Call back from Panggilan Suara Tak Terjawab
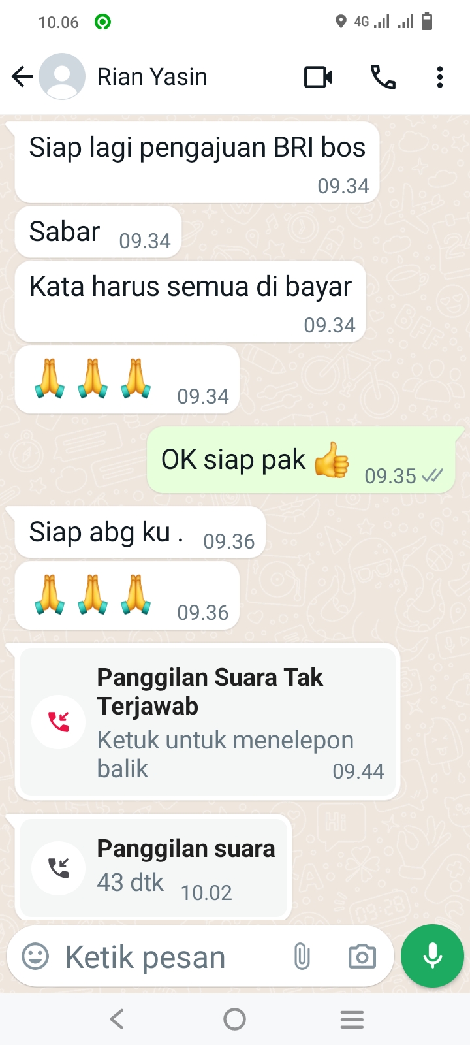The height and width of the screenshot is (1045, 470). pyautogui.click(x=208, y=722)
